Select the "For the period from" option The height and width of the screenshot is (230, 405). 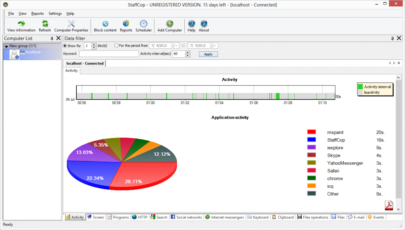tap(116, 46)
